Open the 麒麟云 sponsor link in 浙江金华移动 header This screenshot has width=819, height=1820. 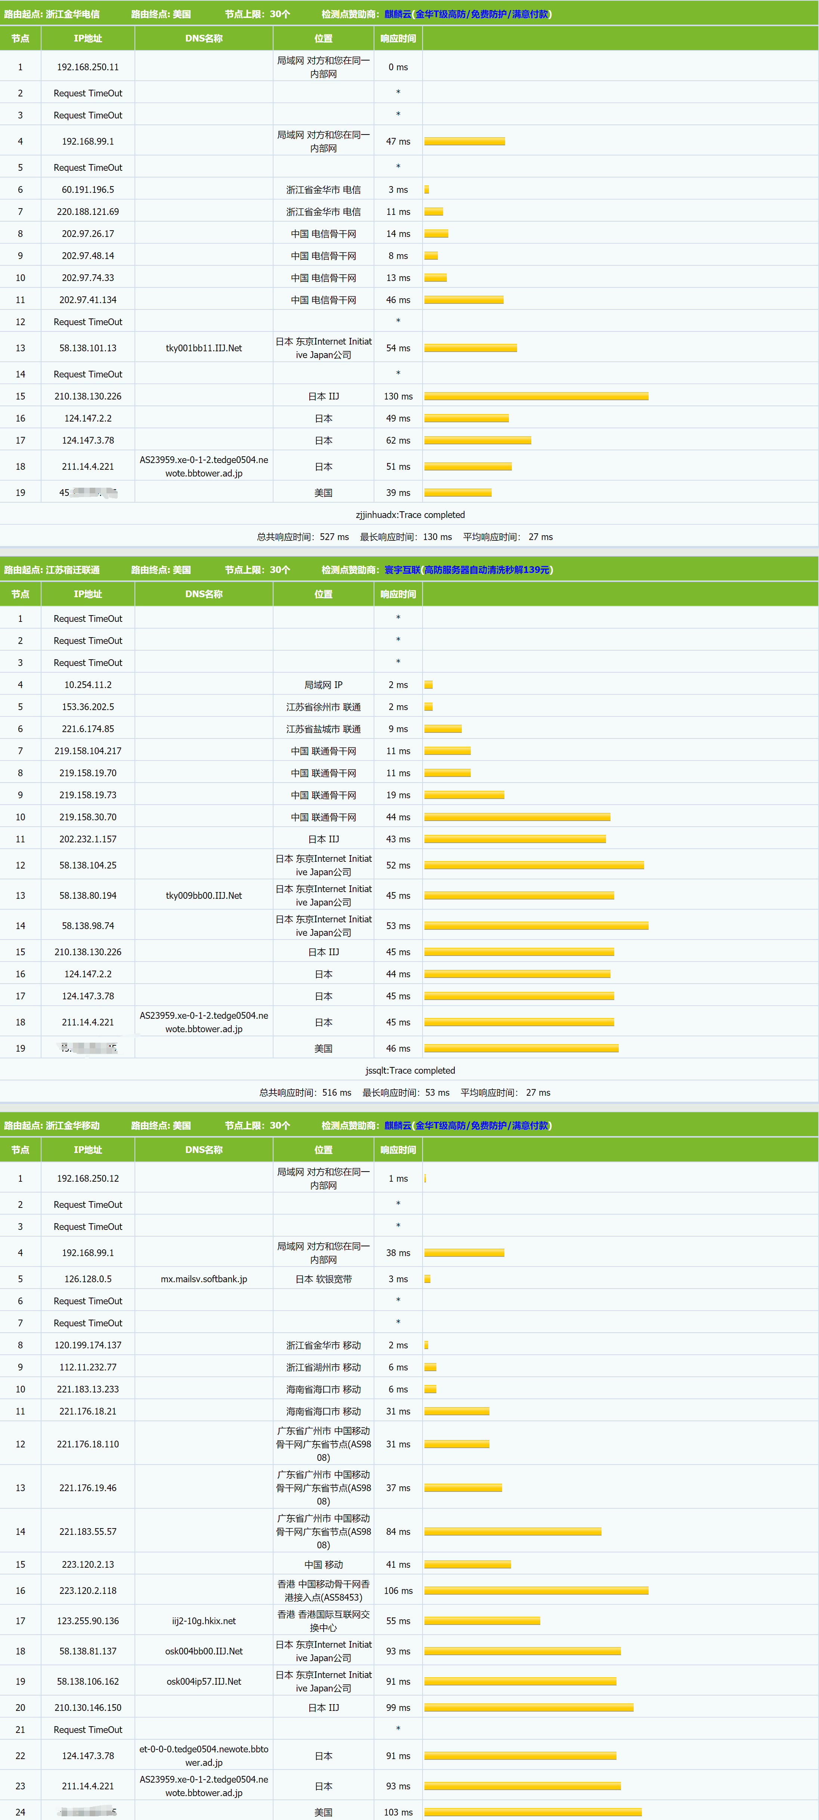(398, 1126)
